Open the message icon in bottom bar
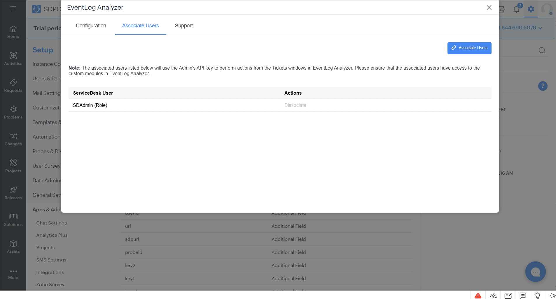 click(x=523, y=296)
